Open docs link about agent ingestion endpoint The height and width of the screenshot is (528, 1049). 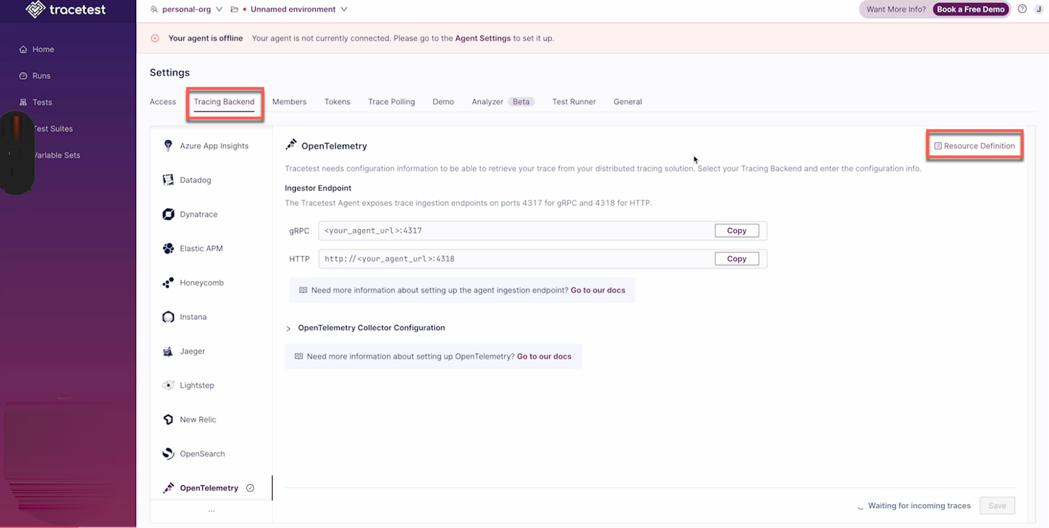click(598, 290)
